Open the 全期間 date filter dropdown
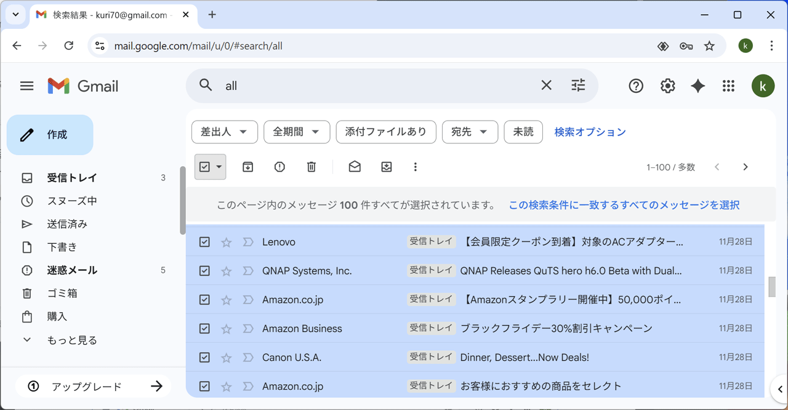The width and height of the screenshot is (788, 410). pyautogui.click(x=297, y=132)
